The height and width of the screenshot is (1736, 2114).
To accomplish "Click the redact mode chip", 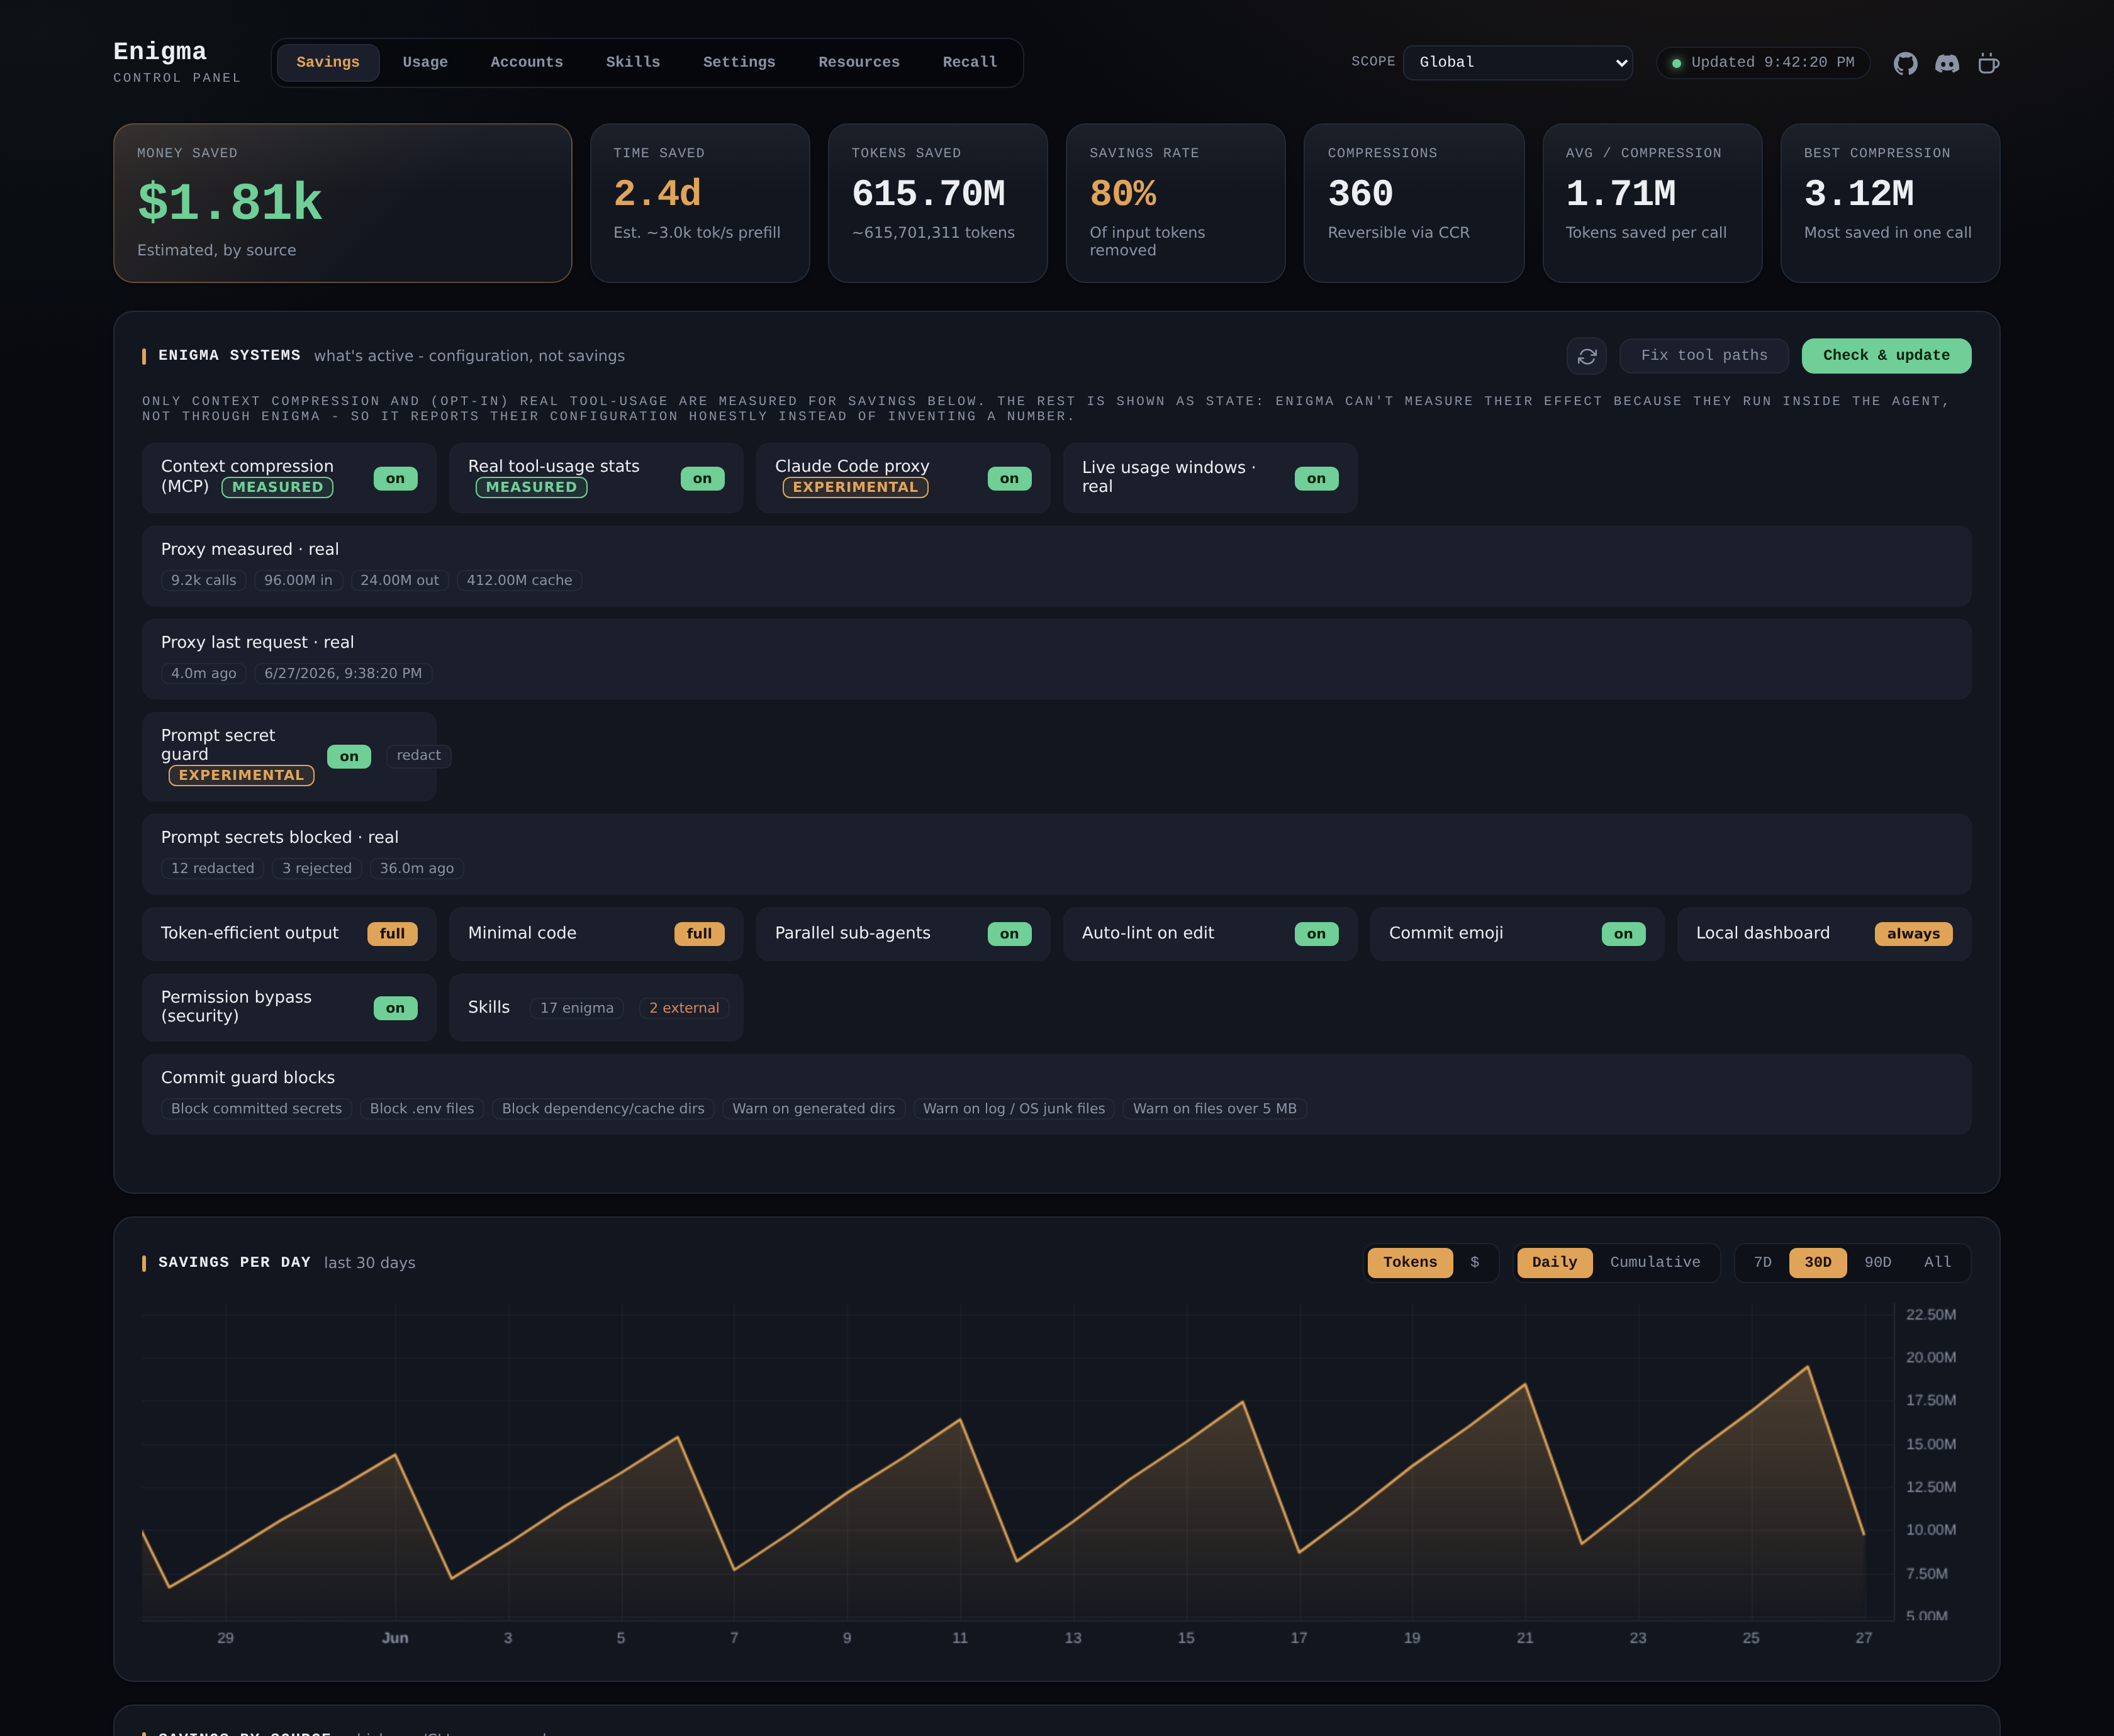I will [418, 756].
